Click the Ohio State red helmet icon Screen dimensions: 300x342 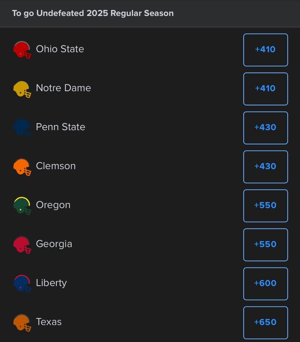click(x=22, y=50)
